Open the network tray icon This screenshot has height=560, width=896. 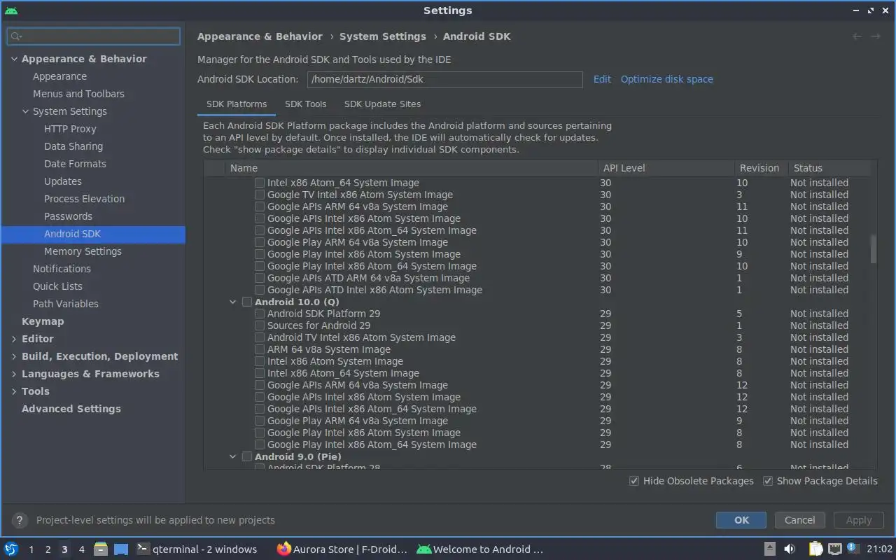pos(834,549)
